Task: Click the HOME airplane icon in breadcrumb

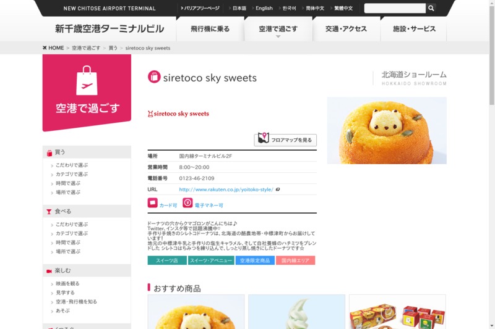Action: pos(45,48)
